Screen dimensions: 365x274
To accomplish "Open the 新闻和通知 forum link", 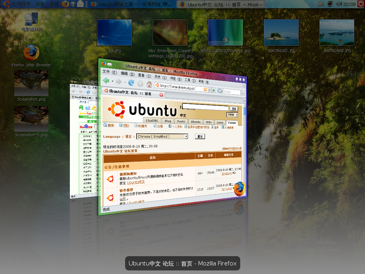I will 128,174.
